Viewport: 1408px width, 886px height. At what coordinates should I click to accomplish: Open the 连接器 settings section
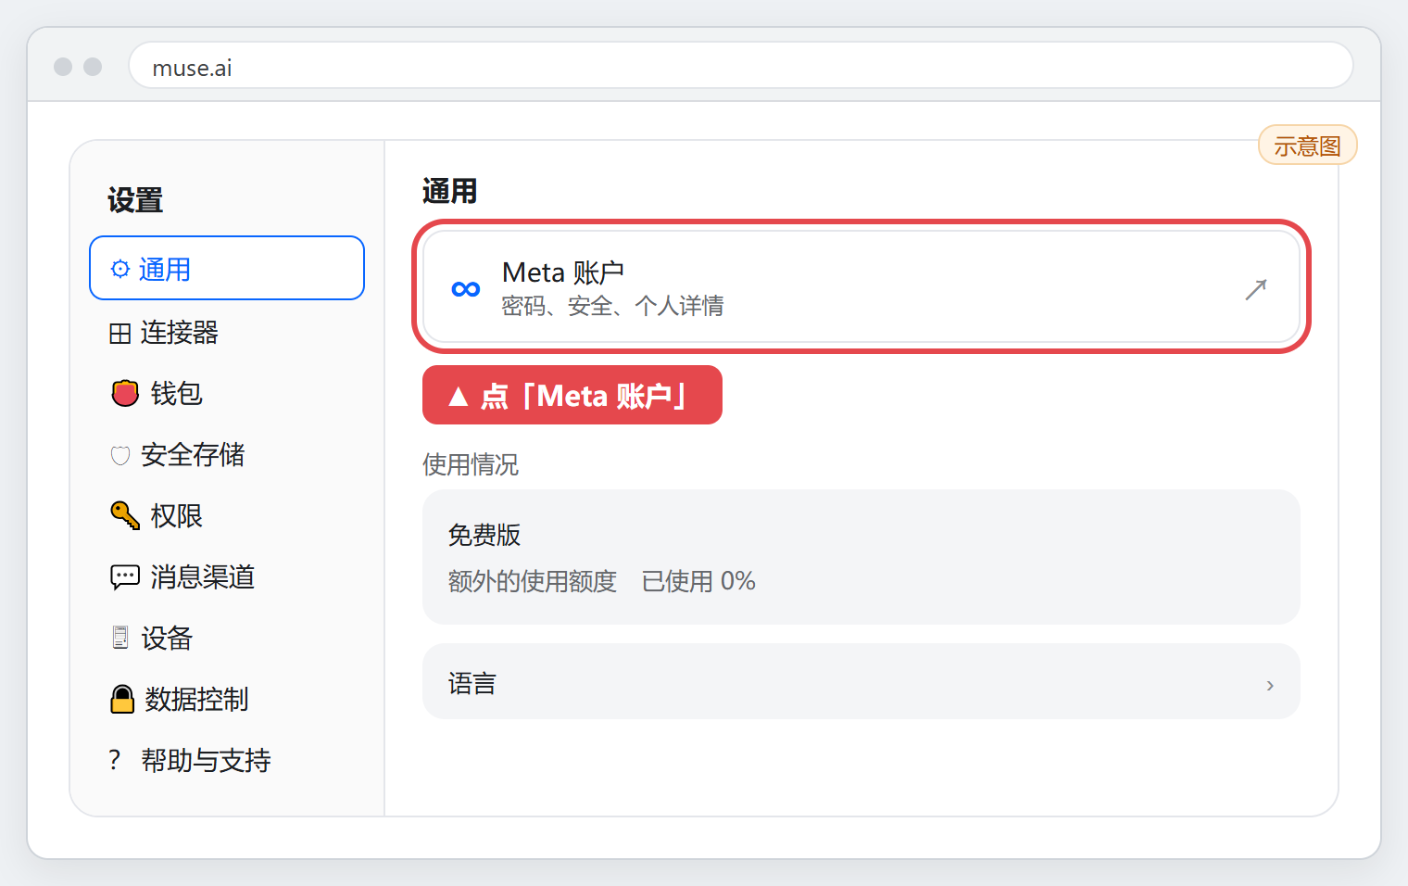(x=227, y=333)
